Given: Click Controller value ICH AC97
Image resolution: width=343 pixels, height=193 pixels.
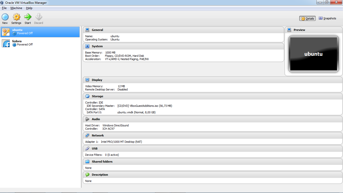Looking at the screenshot, I should click(108, 129).
